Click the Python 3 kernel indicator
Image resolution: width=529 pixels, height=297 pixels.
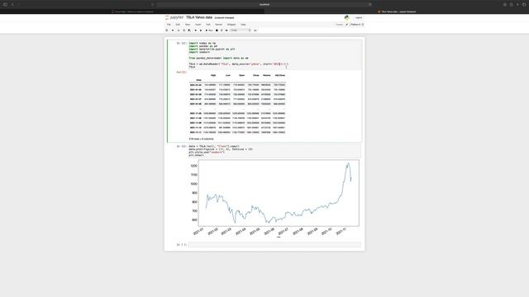[x=355, y=25]
